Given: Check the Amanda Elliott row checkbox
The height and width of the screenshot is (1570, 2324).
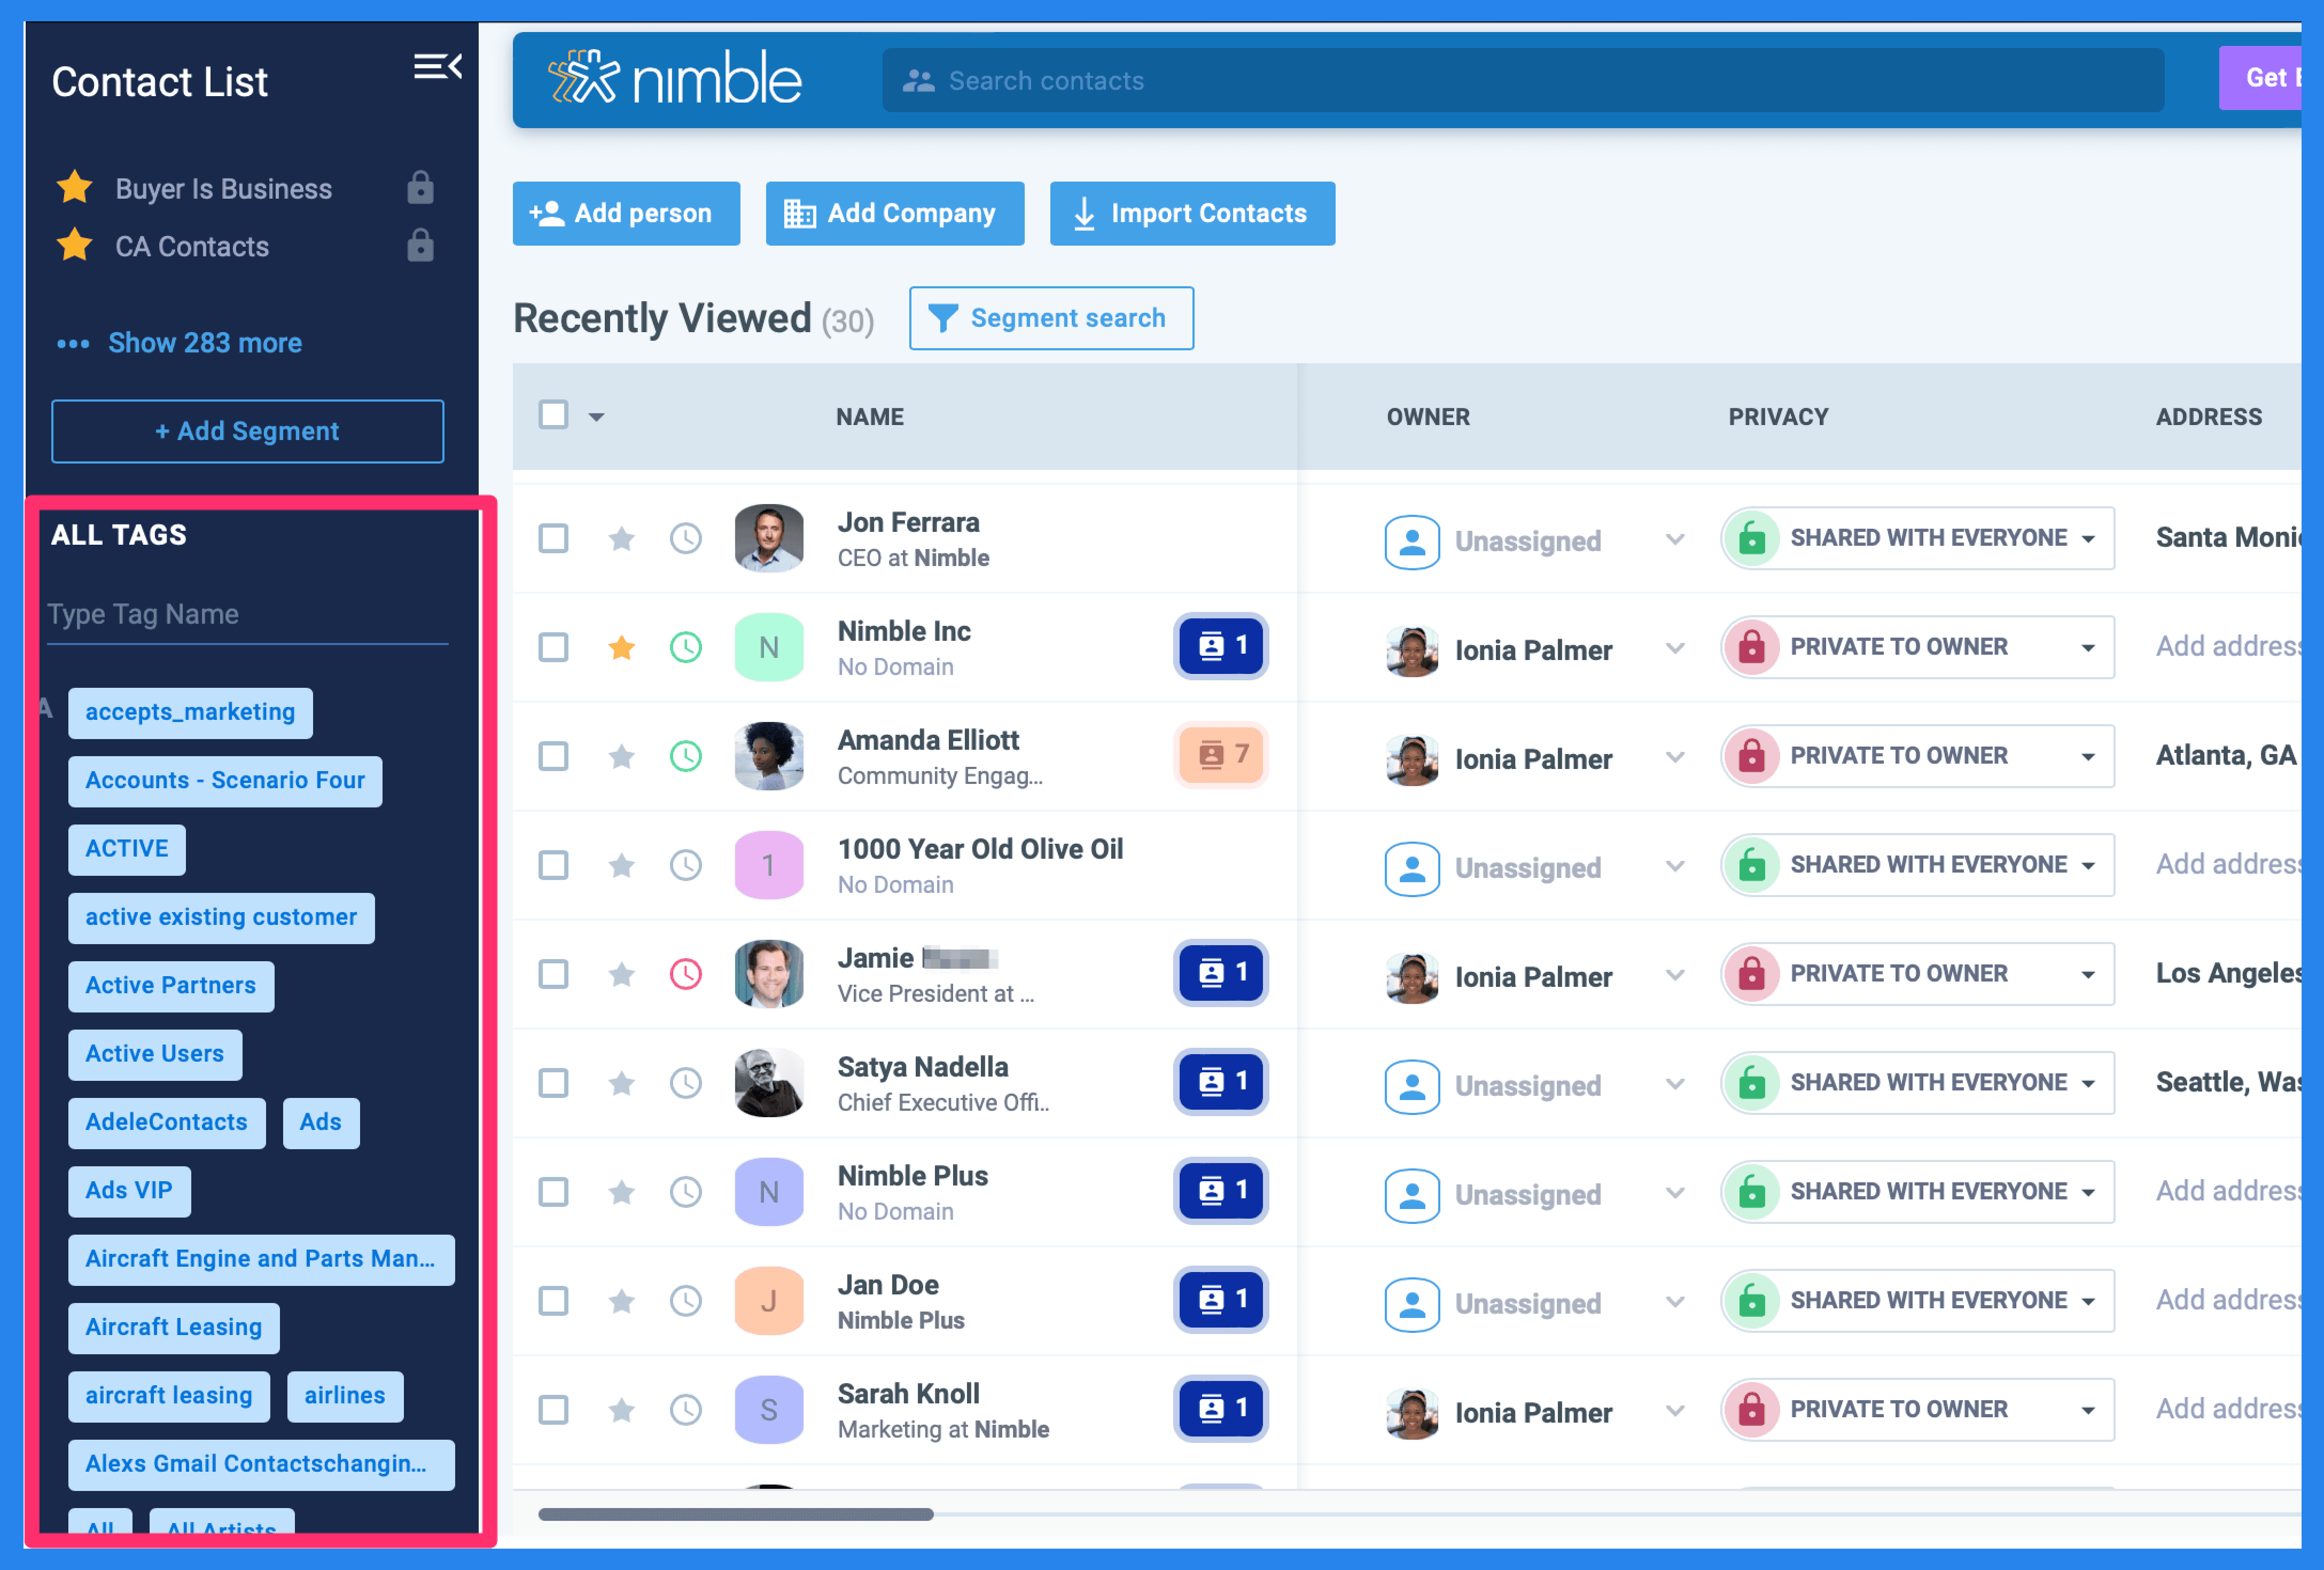Looking at the screenshot, I should point(553,758).
